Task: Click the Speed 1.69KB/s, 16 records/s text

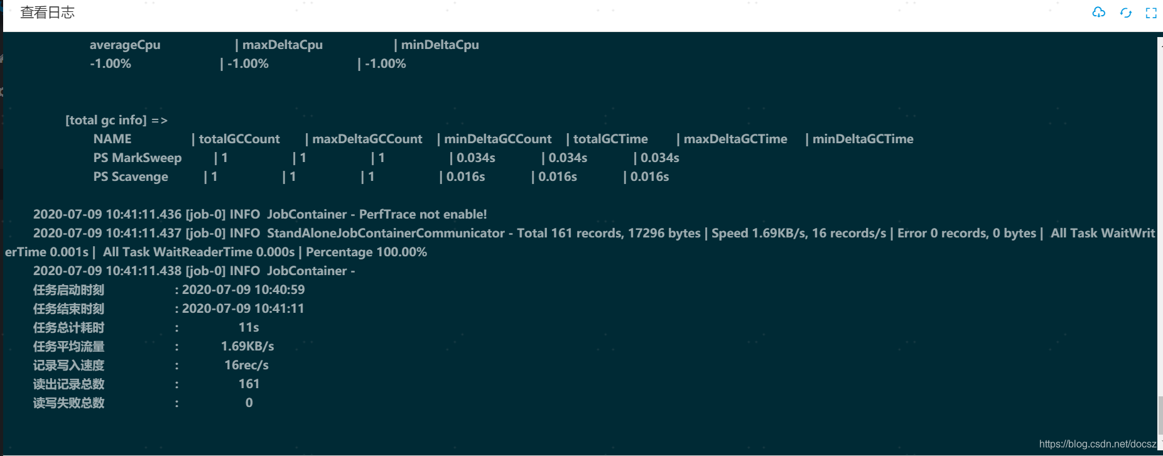Action: coord(799,233)
